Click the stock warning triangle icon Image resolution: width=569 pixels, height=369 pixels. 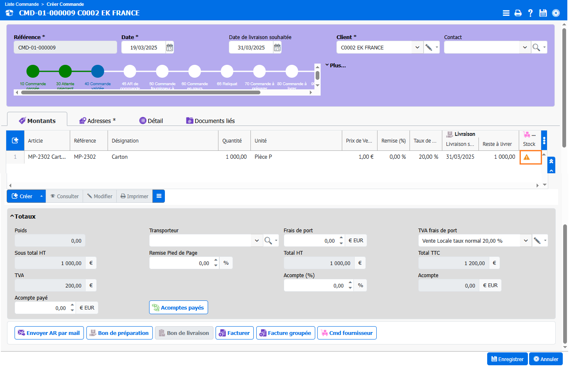click(x=527, y=157)
